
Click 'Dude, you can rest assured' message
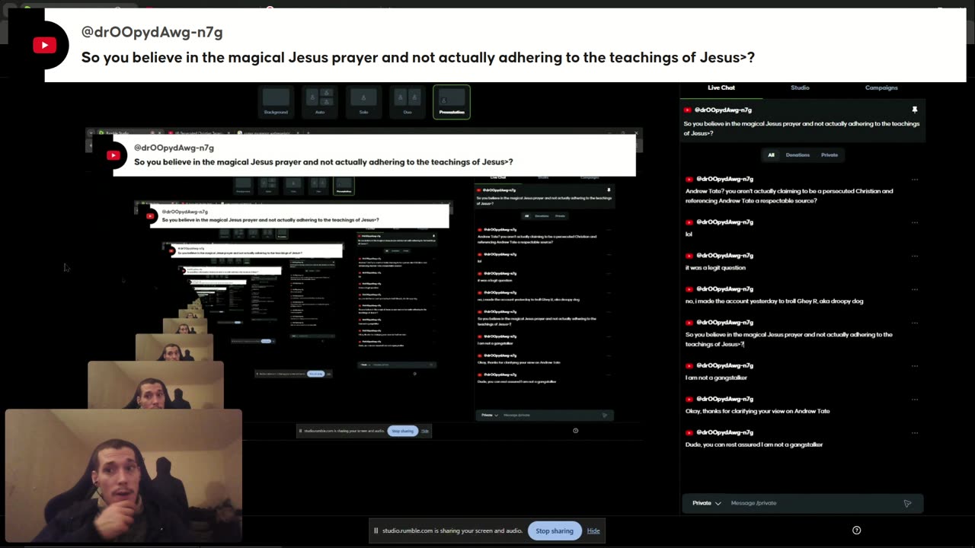pos(754,444)
